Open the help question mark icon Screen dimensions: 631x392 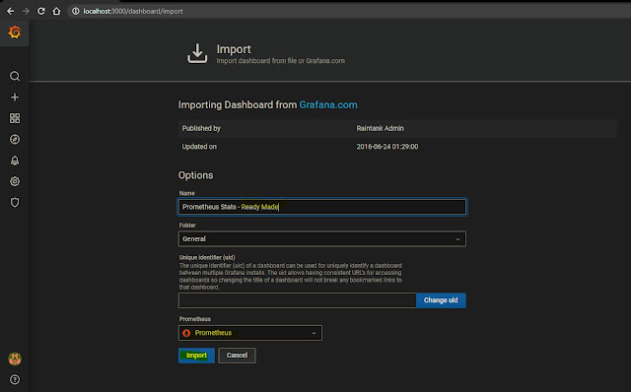[15, 379]
